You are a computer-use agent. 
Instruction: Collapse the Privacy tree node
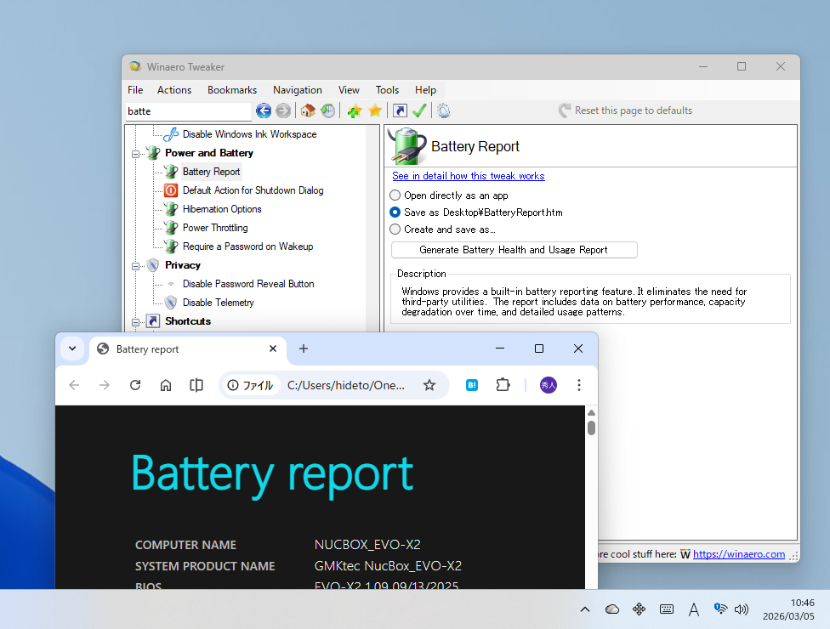pos(135,266)
